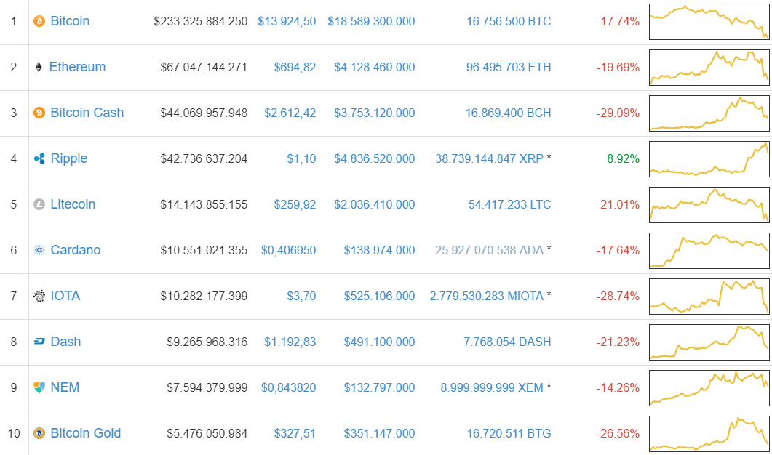Click Ethereum volume $4.128.460.000
Viewport: 772px width, 455px height.
374,67
